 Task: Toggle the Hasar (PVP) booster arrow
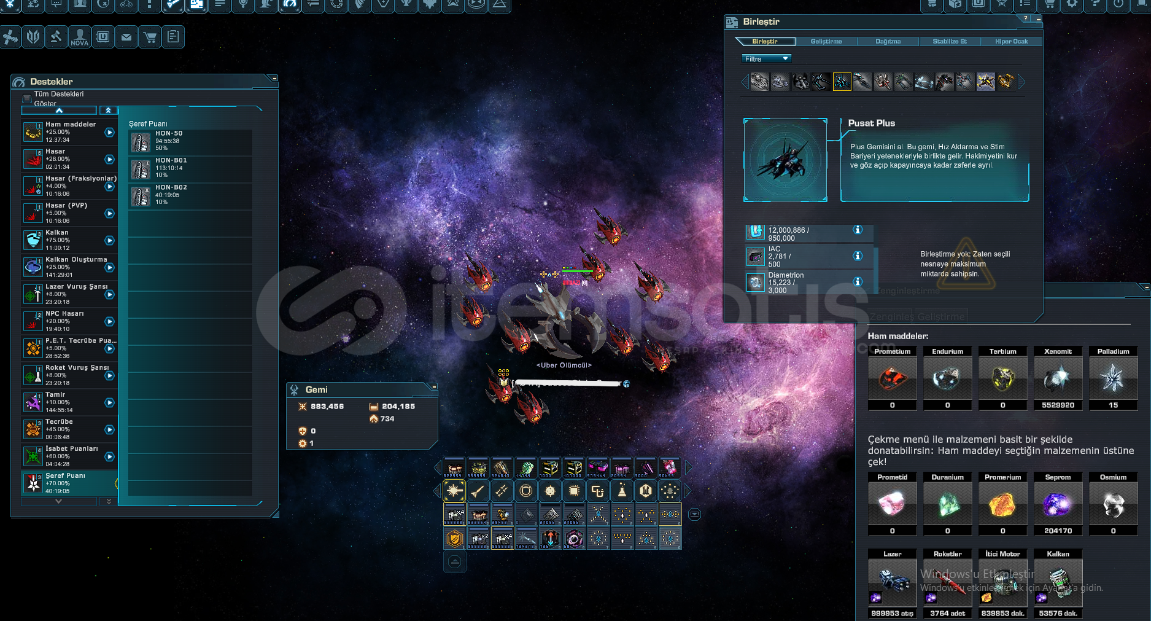click(109, 213)
